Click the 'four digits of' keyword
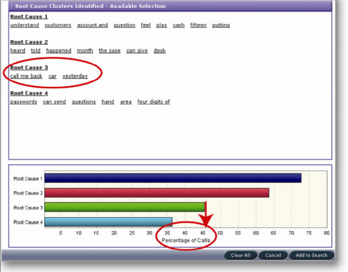The width and height of the screenshot is (348, 272). click(x=153, y=102)
